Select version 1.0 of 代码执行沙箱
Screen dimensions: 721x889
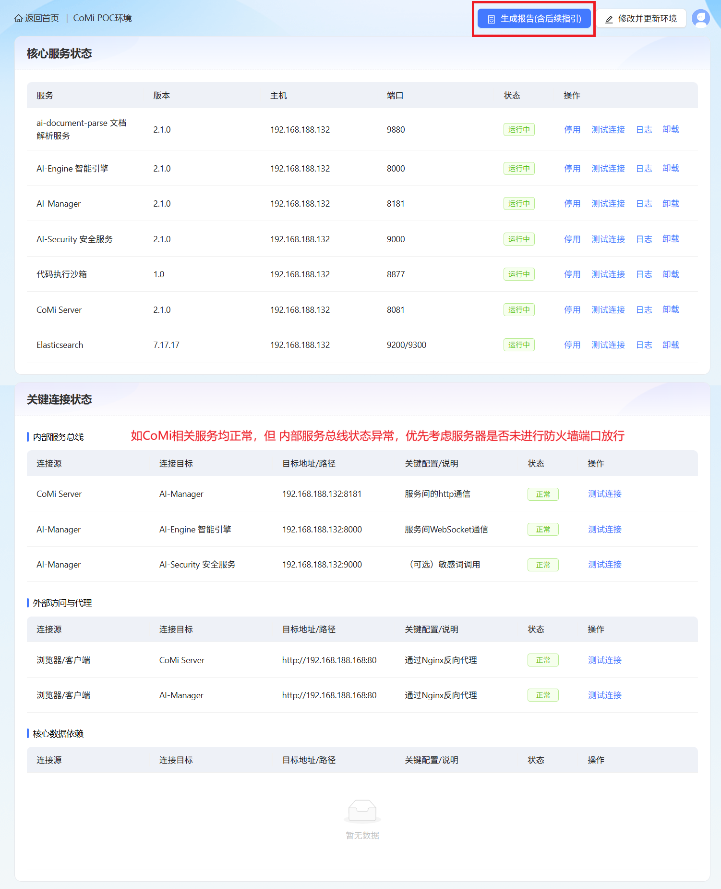tap(159, 274)
